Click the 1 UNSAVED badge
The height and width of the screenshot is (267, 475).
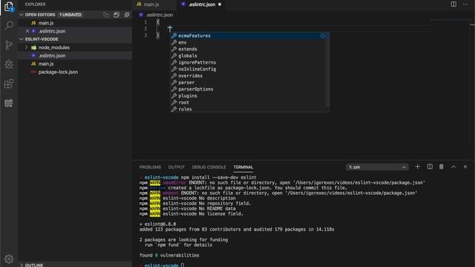tap(71, 15)
